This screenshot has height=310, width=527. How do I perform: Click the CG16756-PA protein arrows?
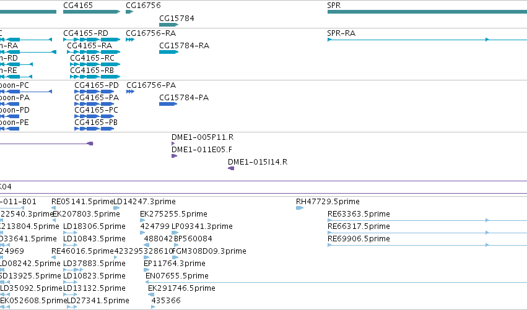point(131,92)
